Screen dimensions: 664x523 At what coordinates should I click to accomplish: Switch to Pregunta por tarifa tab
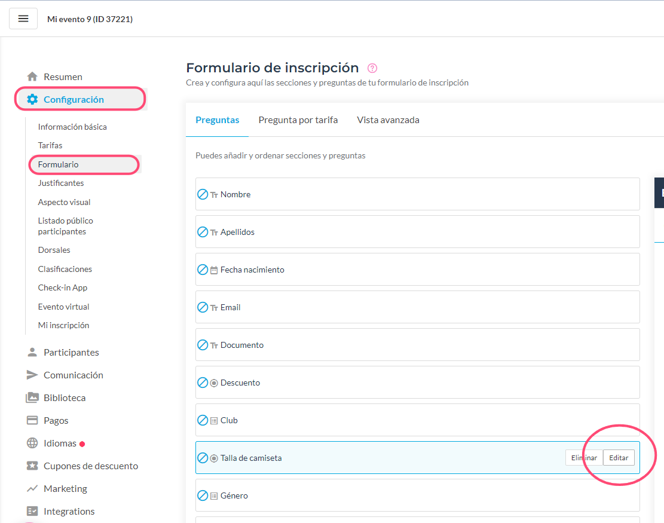(x=298, y=120)
